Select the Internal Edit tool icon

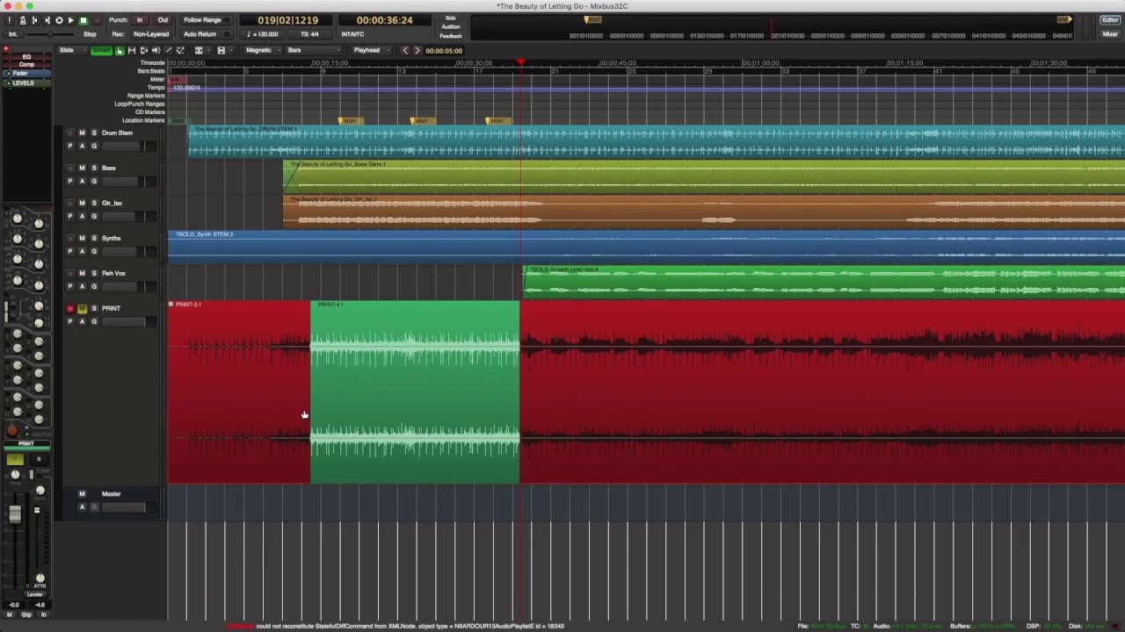(x=180, y=50)
